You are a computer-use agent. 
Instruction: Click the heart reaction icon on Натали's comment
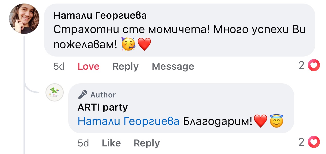(314, 66)
